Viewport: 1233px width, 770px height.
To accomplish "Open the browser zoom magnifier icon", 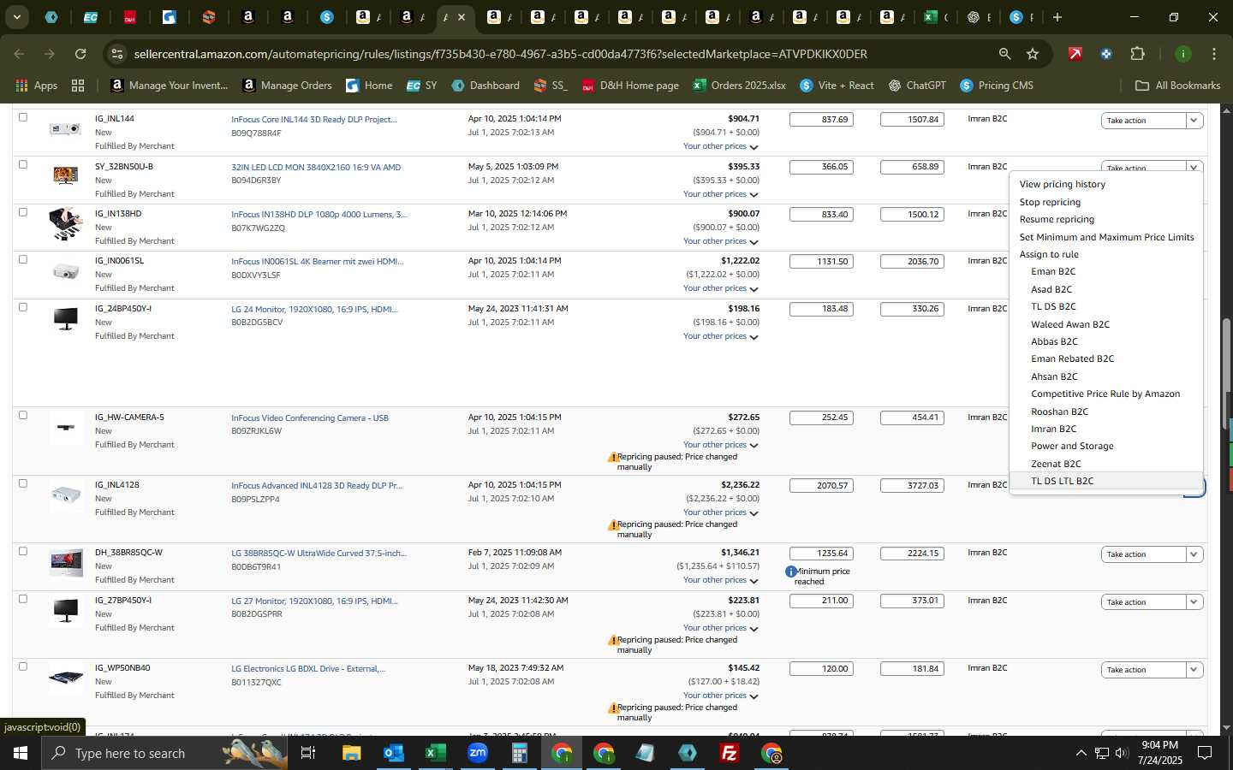I will coord(1004,54).
